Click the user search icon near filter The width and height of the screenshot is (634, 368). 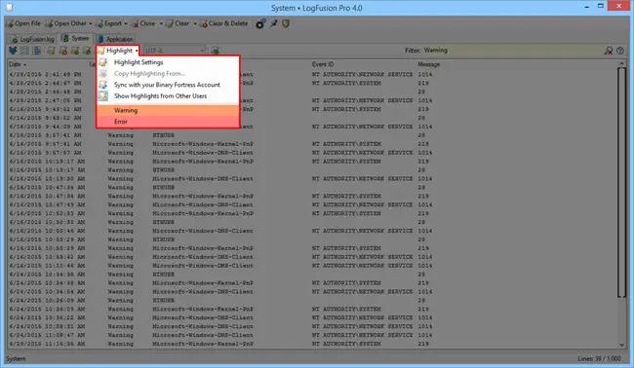click(x=608, y=51)
